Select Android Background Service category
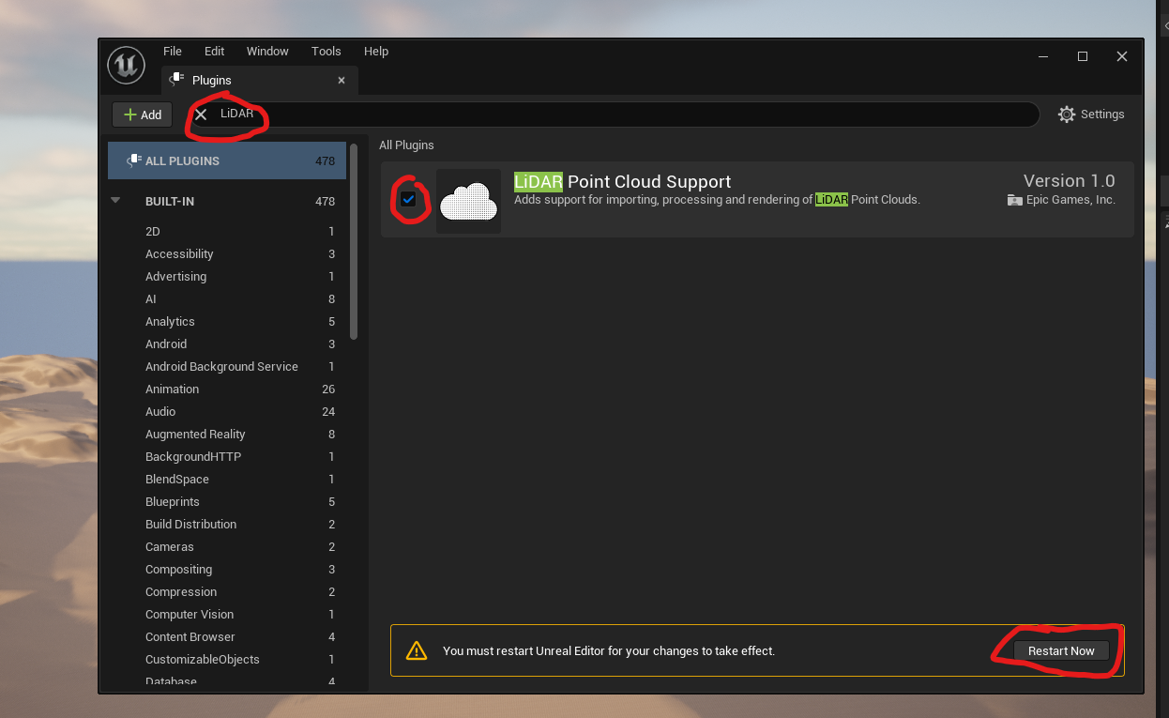The image size is (1169, 718). point(227,366)
